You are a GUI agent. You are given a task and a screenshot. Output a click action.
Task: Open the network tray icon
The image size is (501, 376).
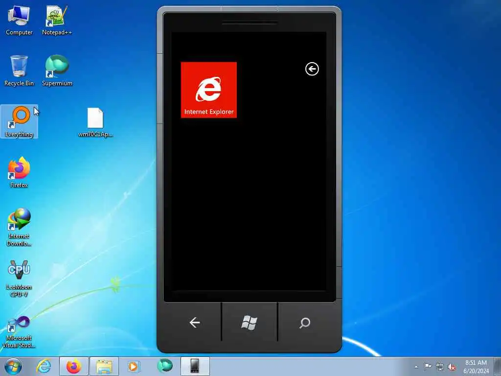pos(440,367)
